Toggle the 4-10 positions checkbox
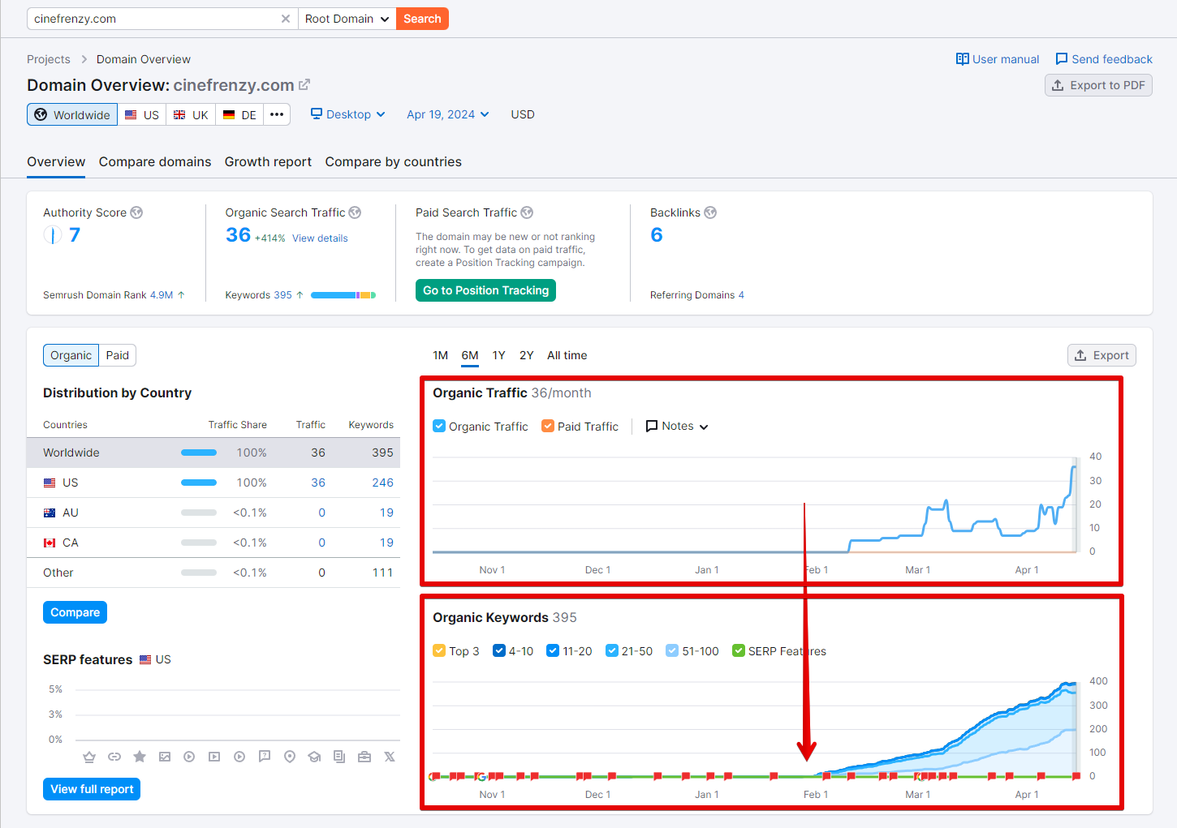Viewport: 1177px width, 828px height. 499,650
